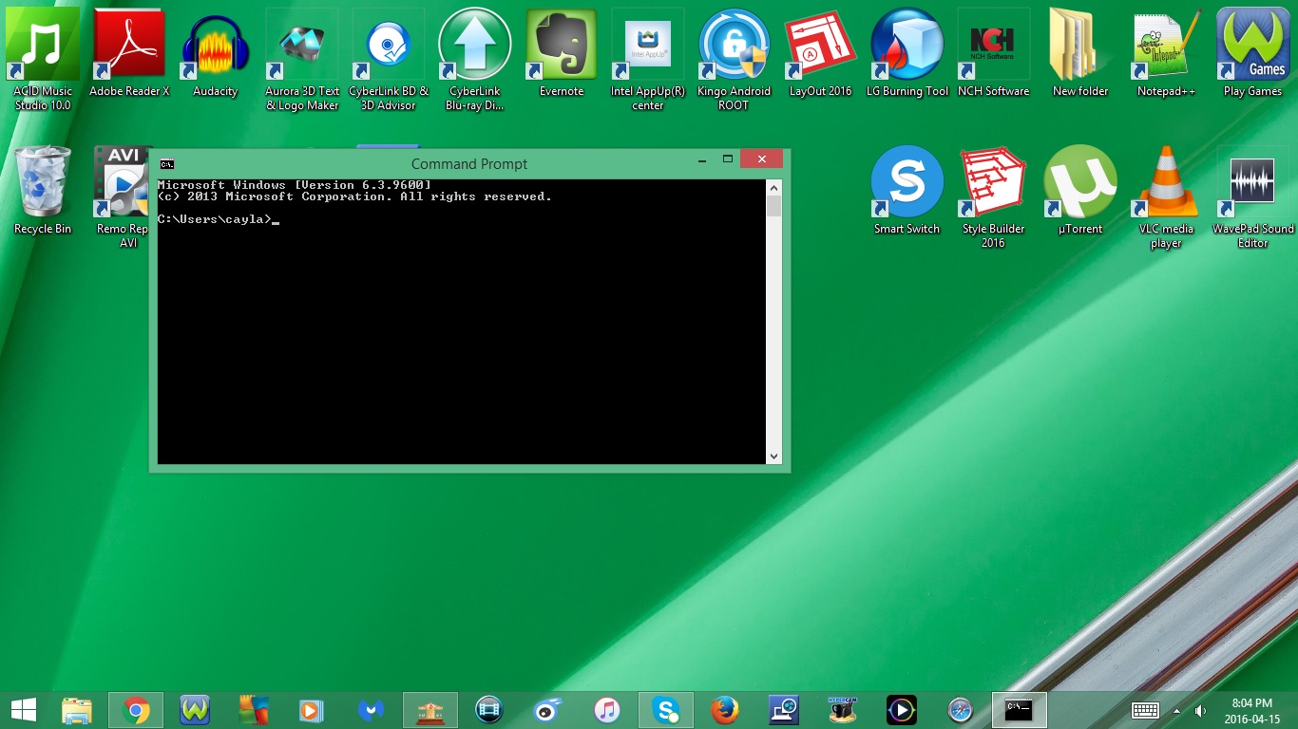Click the CyberLink BD & 3D Advisor icon
This screenshot has width=1298, height=729.
389,59
